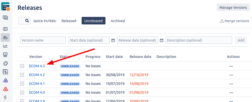Click the project avatar icon in sidebar

tap(5, 7)
